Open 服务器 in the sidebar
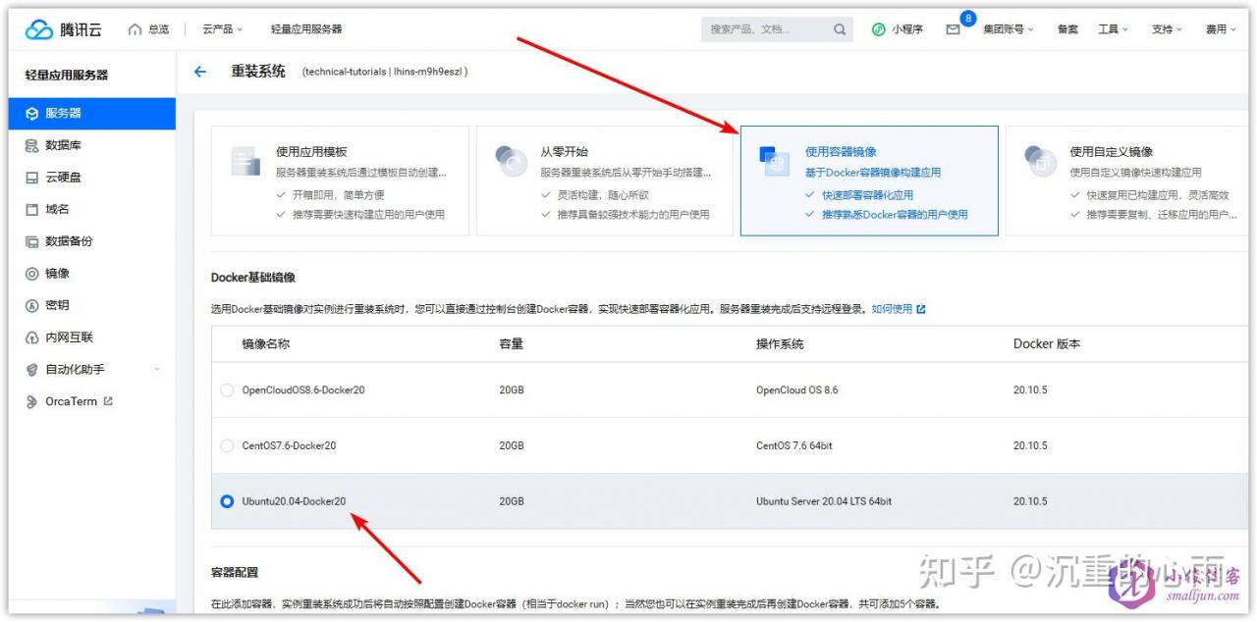The width and height of the screenshot is (1257, 622). tap(92, 113)
